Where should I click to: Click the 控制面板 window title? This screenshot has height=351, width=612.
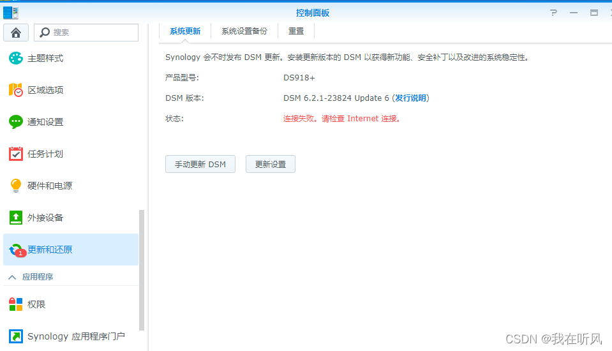point(312,13)
